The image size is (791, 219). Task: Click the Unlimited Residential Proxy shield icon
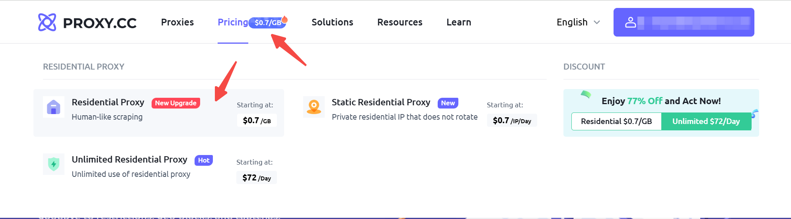click(x=54, y=164)
